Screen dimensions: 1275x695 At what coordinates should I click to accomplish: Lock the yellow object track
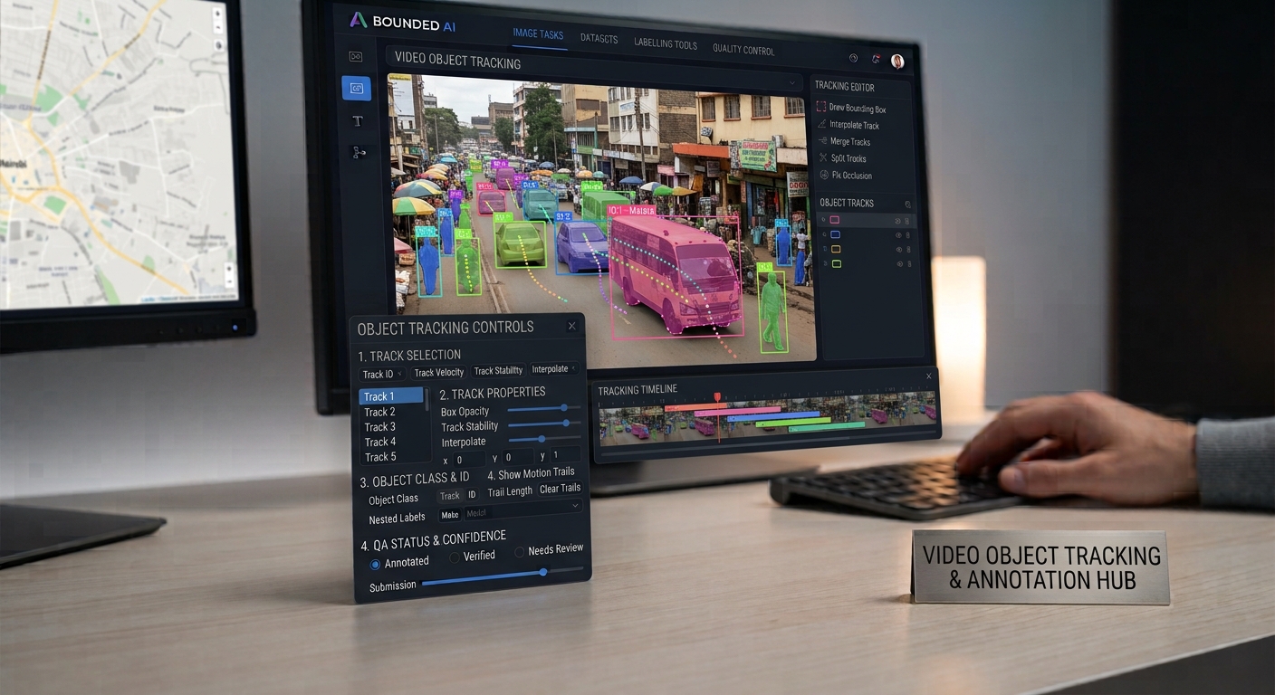tap(908, 250)
